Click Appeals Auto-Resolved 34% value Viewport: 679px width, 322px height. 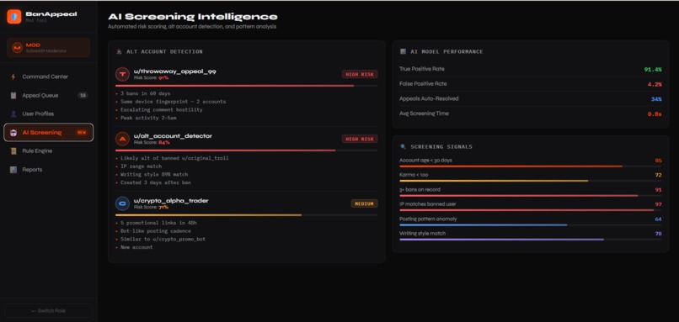click(x=656, y=99)
